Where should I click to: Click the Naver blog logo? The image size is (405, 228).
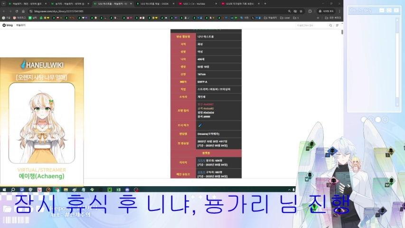point(8,25)
